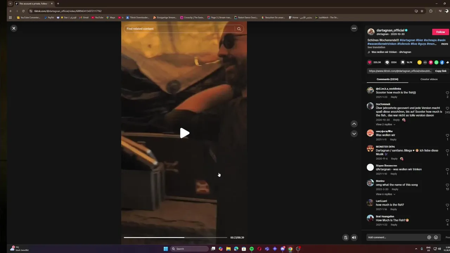Show hidden system tray icons
This screenshot has height=253, width=450.
[416, 249]
